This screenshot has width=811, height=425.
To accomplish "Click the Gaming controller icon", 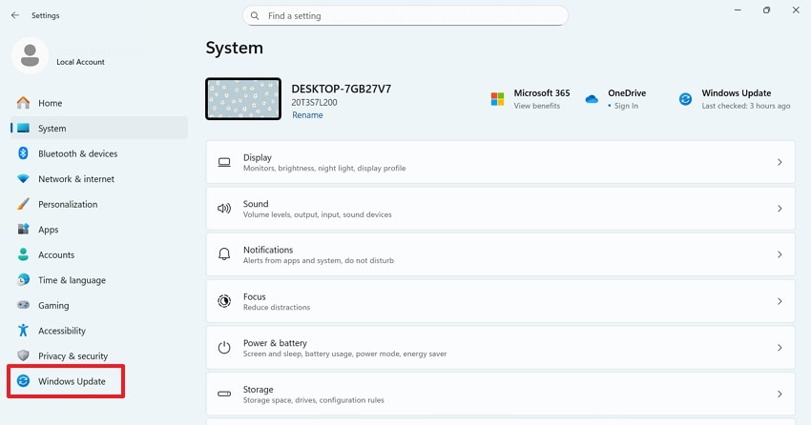I will point(23,305).
